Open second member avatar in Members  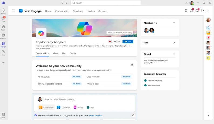click(x=152, y=30)
